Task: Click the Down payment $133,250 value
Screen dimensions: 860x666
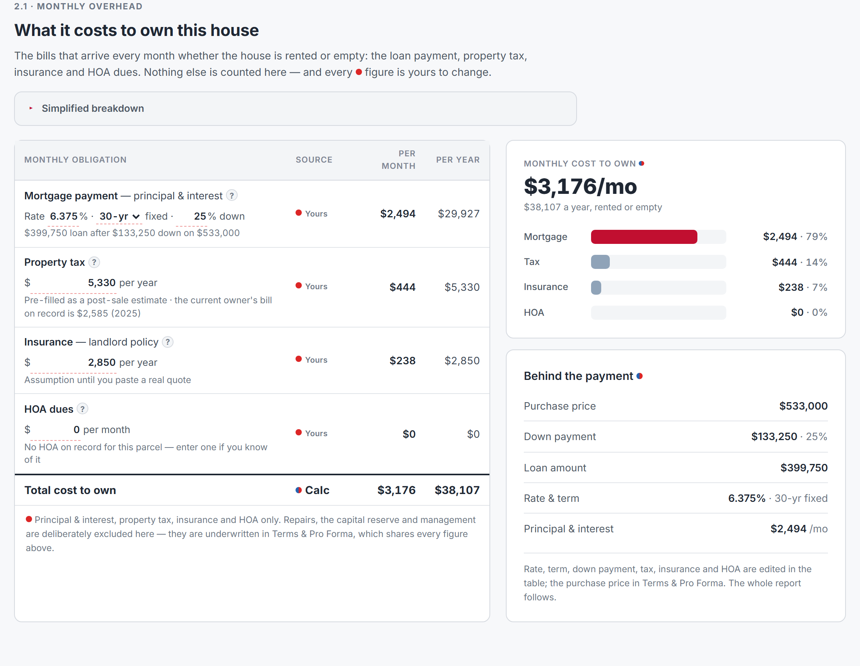Action: click(774, 437)
